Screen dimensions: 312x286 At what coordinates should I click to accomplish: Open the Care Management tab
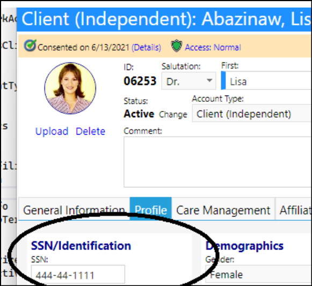(223, 209)
